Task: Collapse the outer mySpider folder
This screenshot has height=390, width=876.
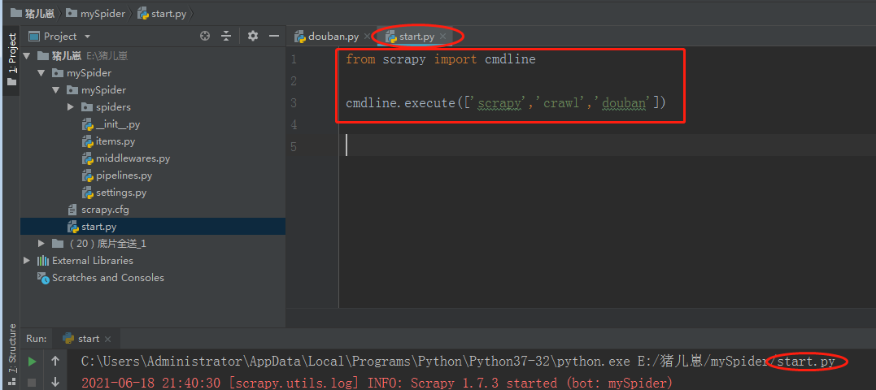Action: coord(41,73)
